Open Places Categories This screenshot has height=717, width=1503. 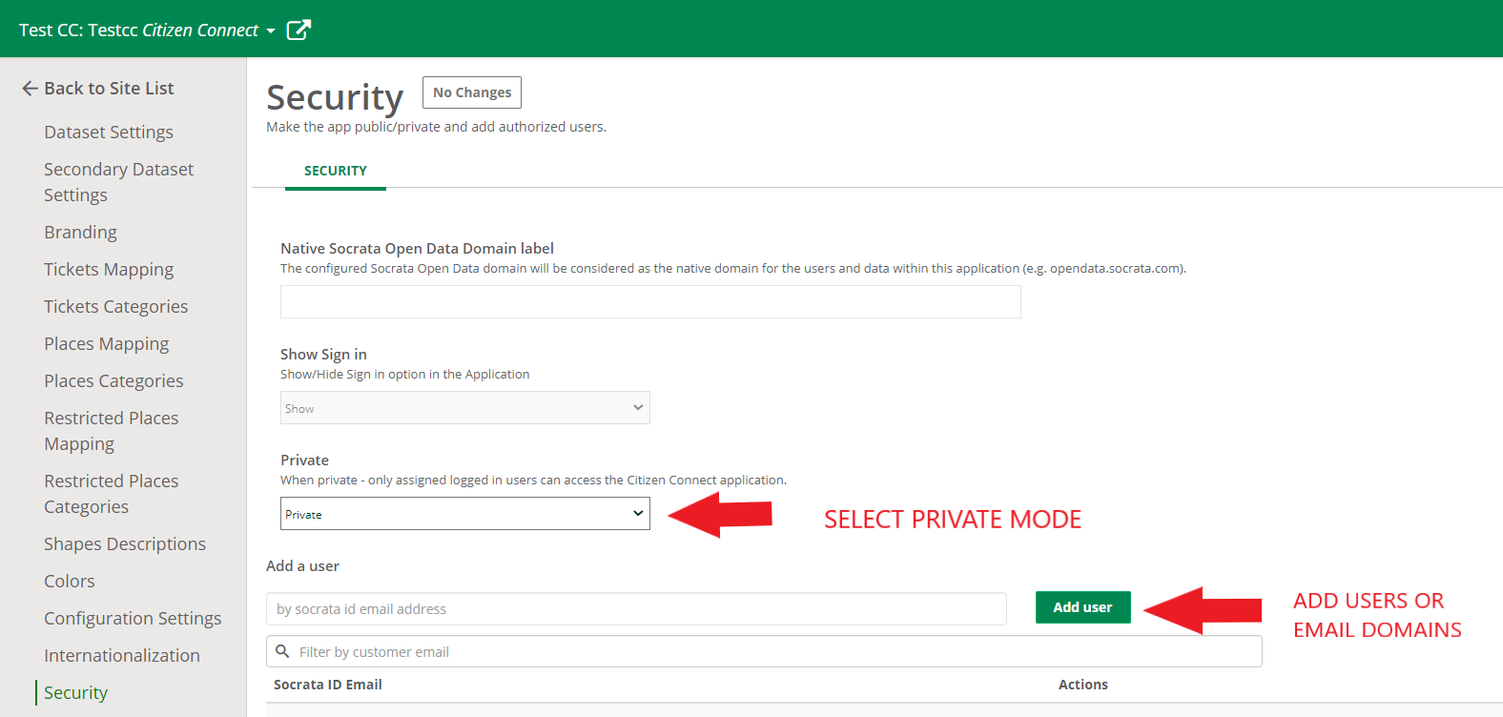click(x=113, y=381)
